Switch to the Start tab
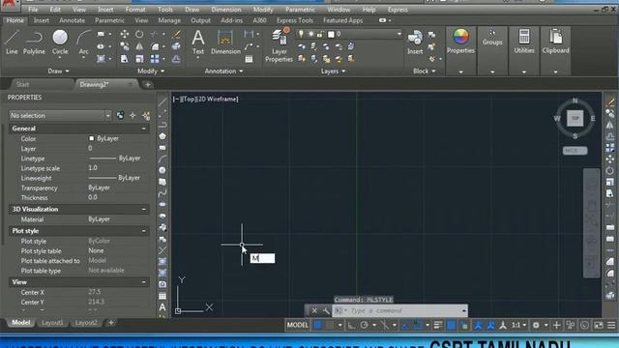Screen dimensions: 619x348 coord(22,84)
